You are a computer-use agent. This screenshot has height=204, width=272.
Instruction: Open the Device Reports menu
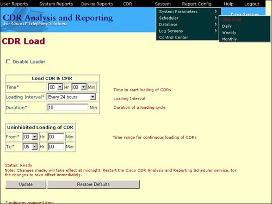[x=97, y=4]
